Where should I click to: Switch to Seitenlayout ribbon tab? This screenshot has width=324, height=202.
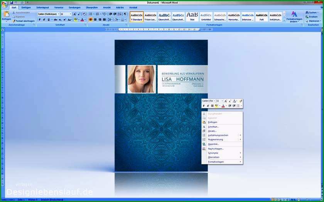42,7
